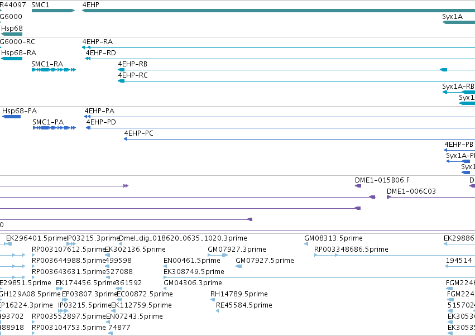Click the 74877 feature label

(x=119, y=328)
